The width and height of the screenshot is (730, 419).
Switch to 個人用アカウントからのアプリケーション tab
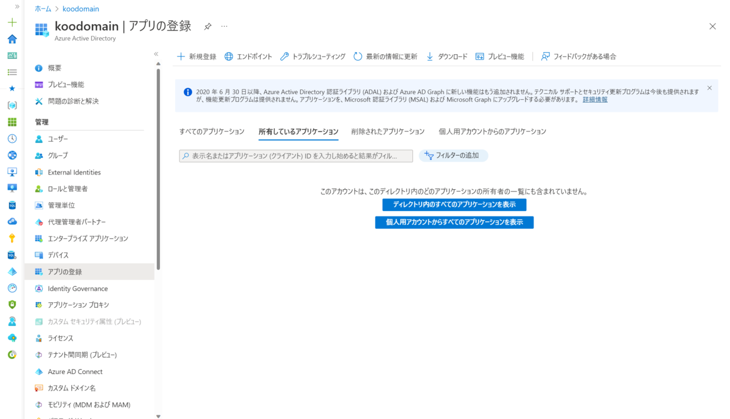point(492,131)
